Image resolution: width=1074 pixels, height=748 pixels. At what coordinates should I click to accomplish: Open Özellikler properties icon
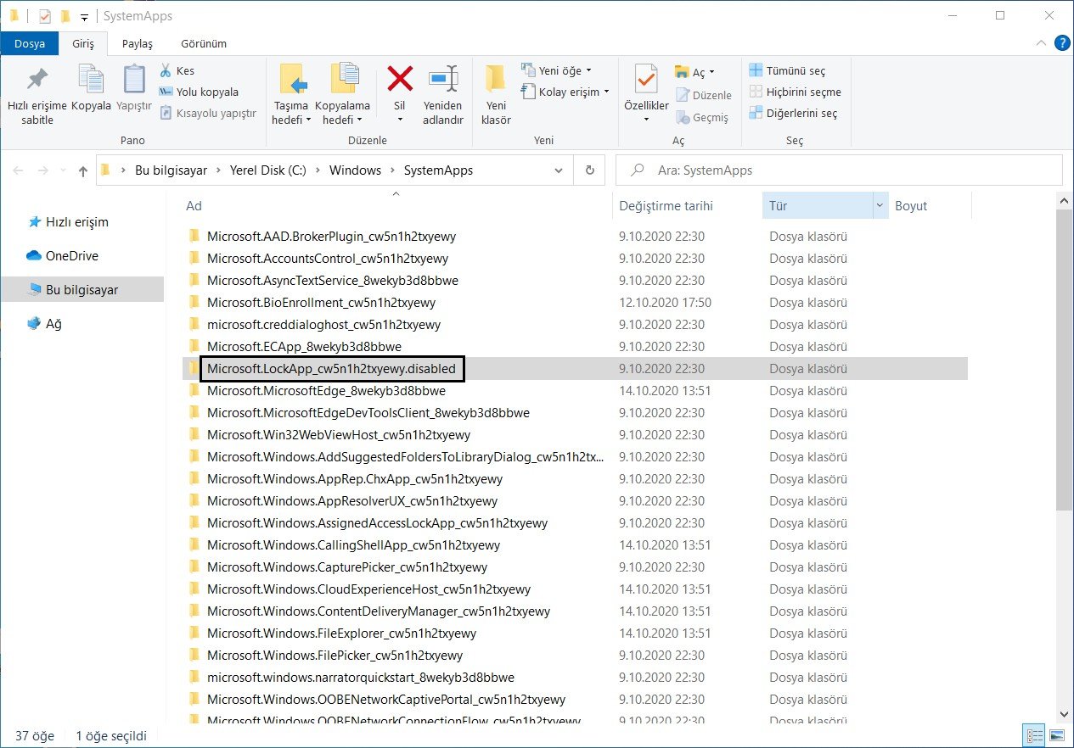(646, 80)
